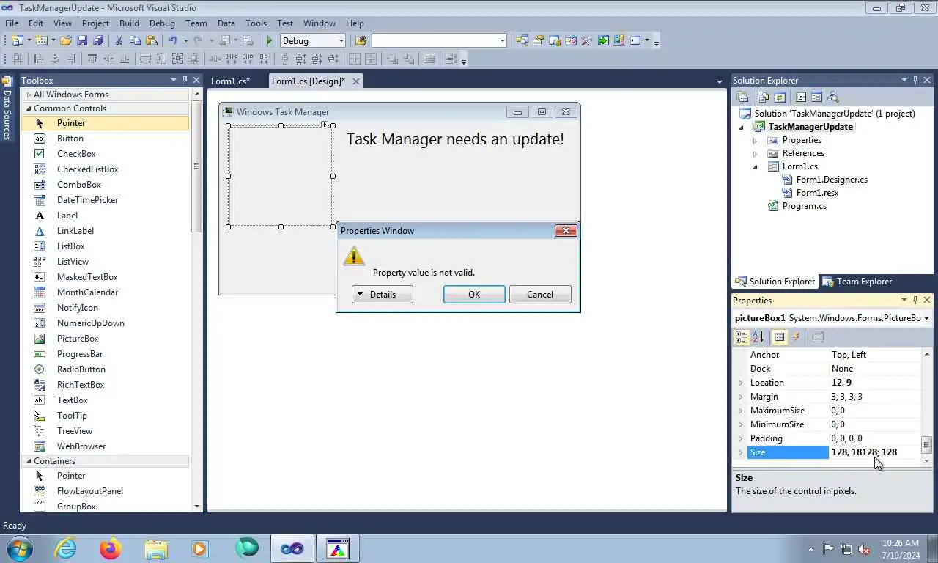This screenshot has height=563, width=938.
Task: Expand the Location property row
Action: coord(740,383)
